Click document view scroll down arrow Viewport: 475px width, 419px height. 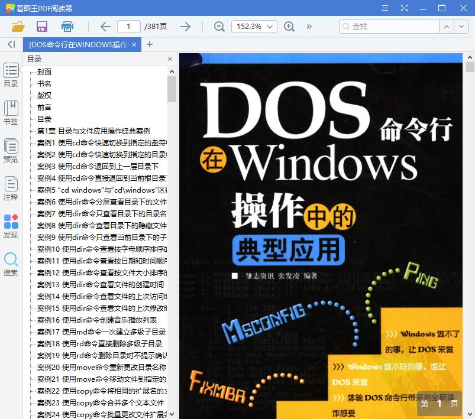(x=470, y=414)
